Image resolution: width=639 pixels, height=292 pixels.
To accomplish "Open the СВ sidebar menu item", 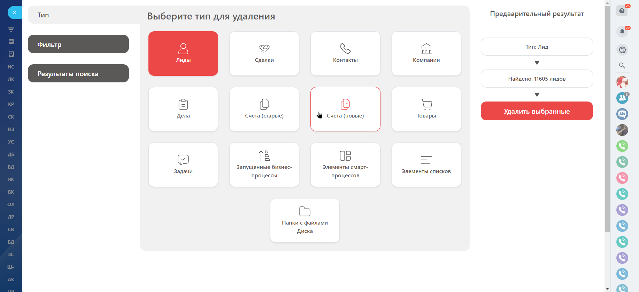I will click(11, 229).
